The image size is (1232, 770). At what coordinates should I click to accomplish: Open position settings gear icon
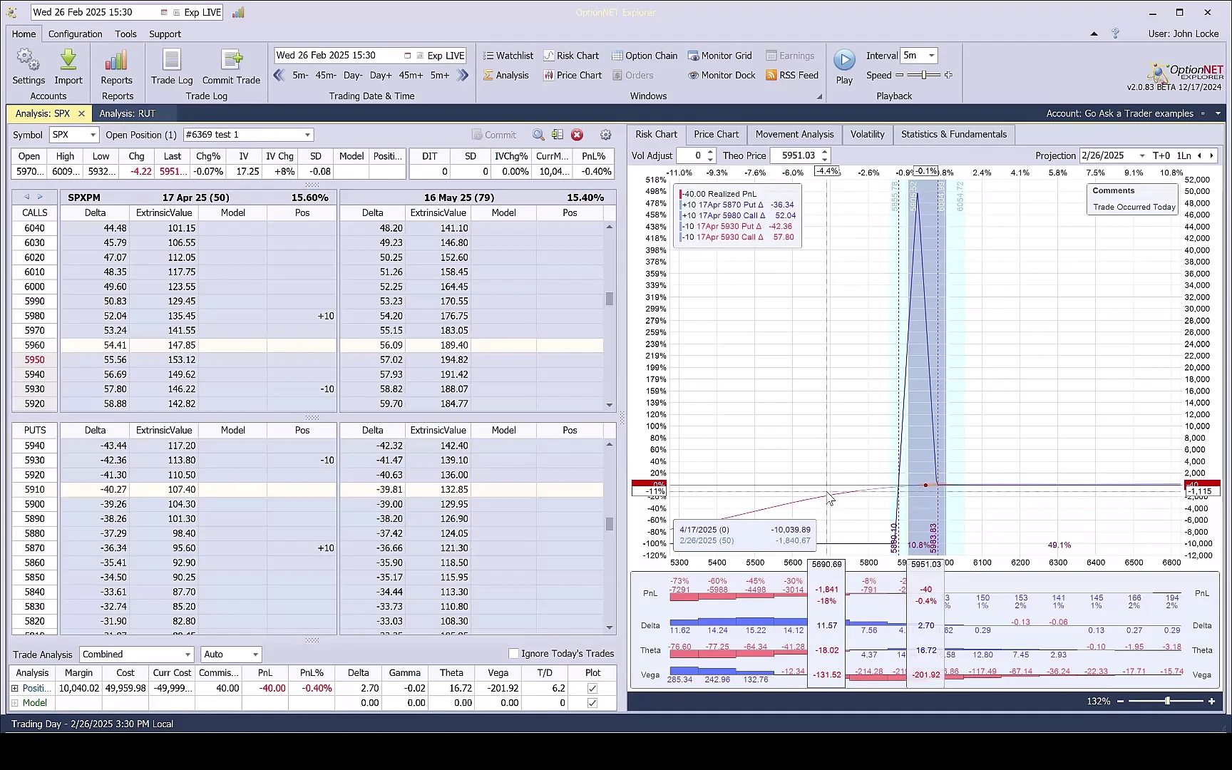coord(606,135)
